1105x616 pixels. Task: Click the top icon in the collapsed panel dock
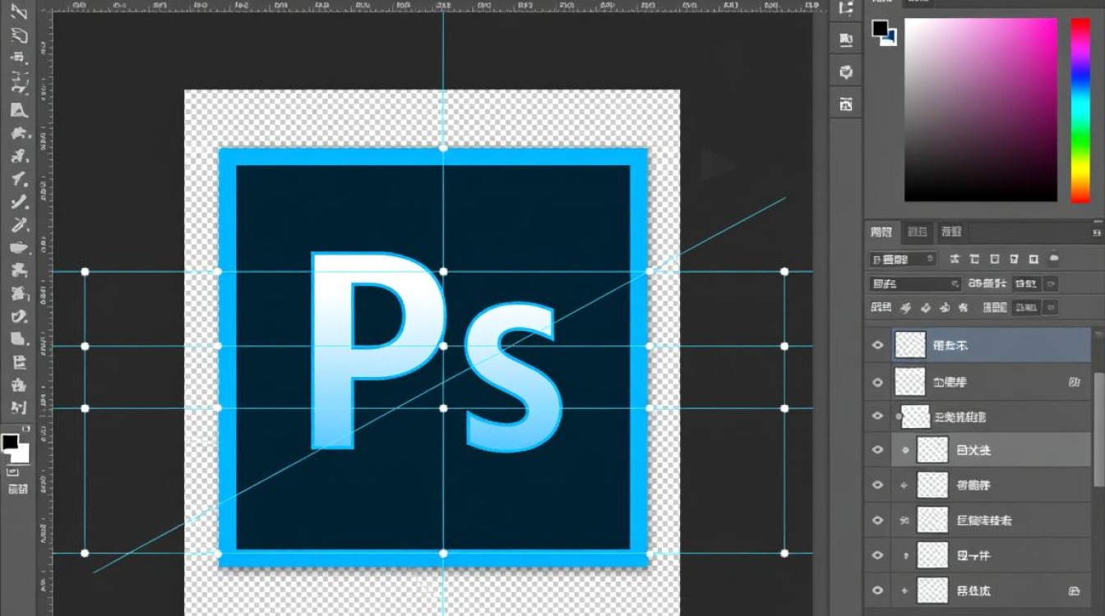pos(845,10)
